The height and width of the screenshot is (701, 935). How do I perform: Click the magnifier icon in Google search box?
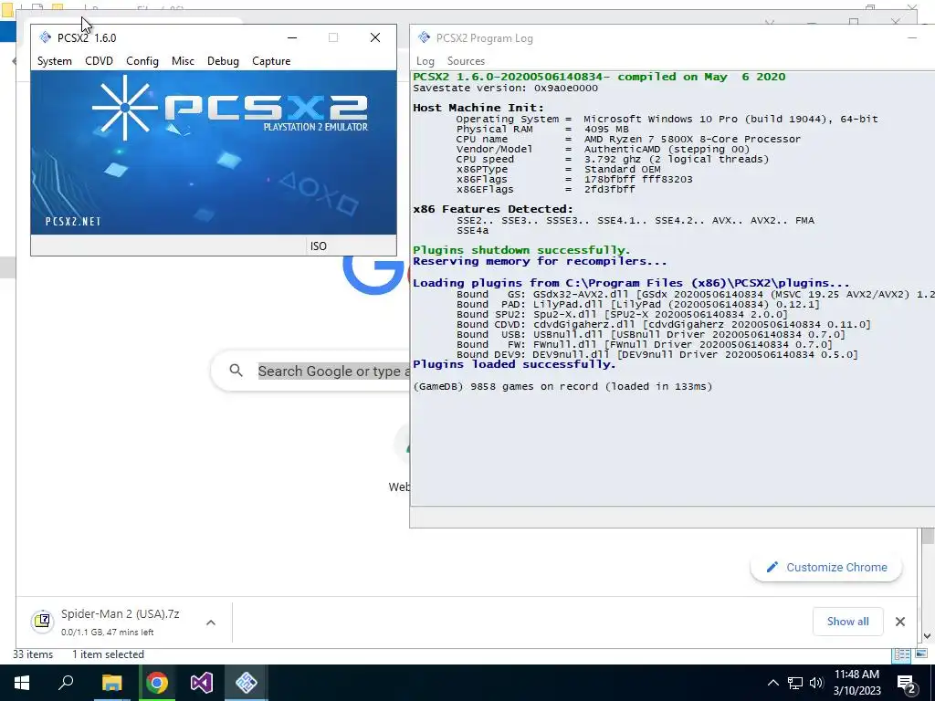236,371
